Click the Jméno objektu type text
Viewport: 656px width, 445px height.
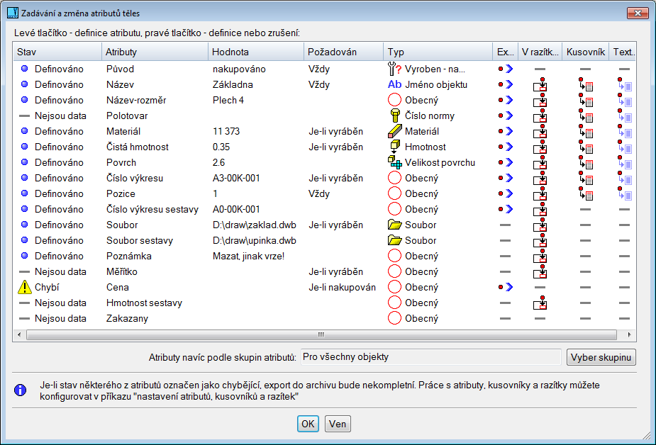pos(436,84)
